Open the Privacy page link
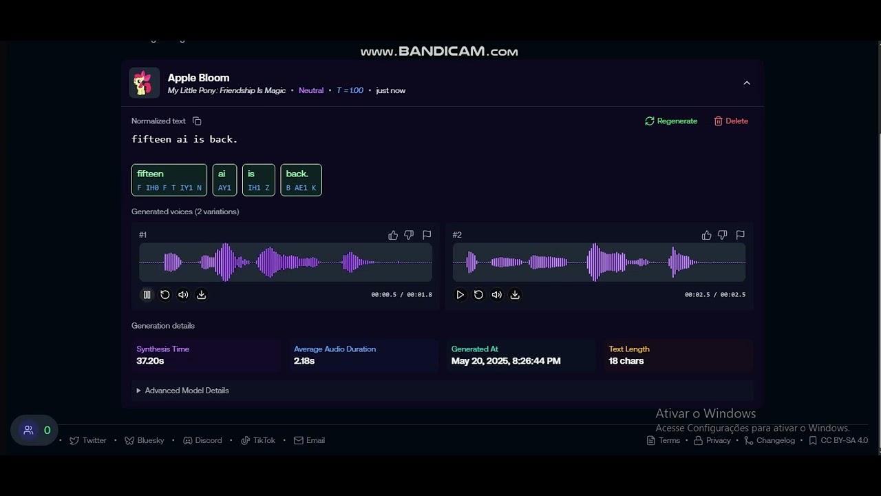This screenshot has width=881, height=496. [712, 441]
